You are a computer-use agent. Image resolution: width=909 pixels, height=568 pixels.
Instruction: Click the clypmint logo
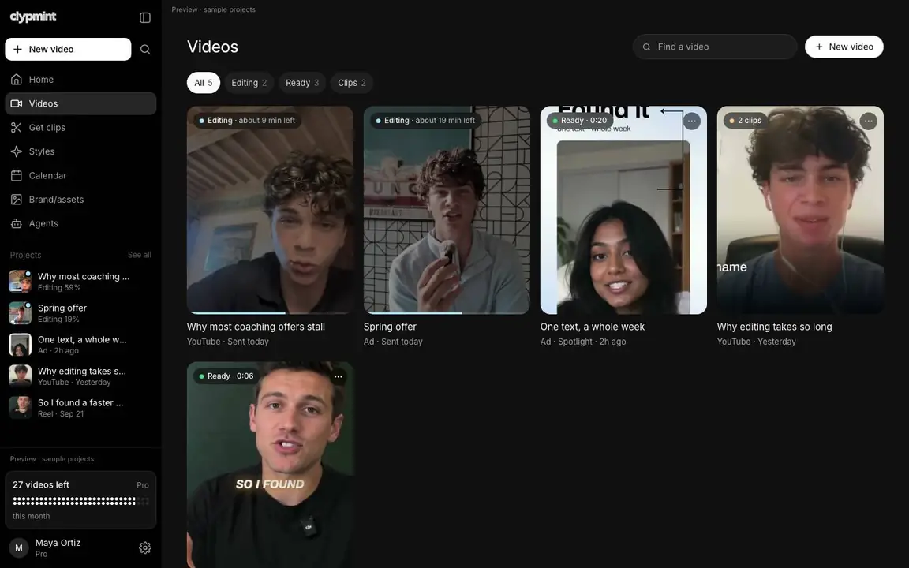tap(33, 17)
